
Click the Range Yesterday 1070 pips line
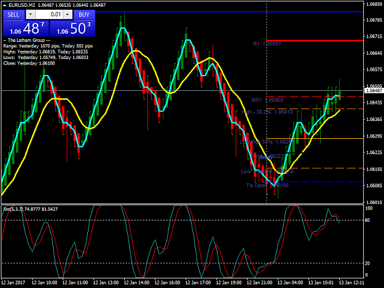tap(48, 46)
